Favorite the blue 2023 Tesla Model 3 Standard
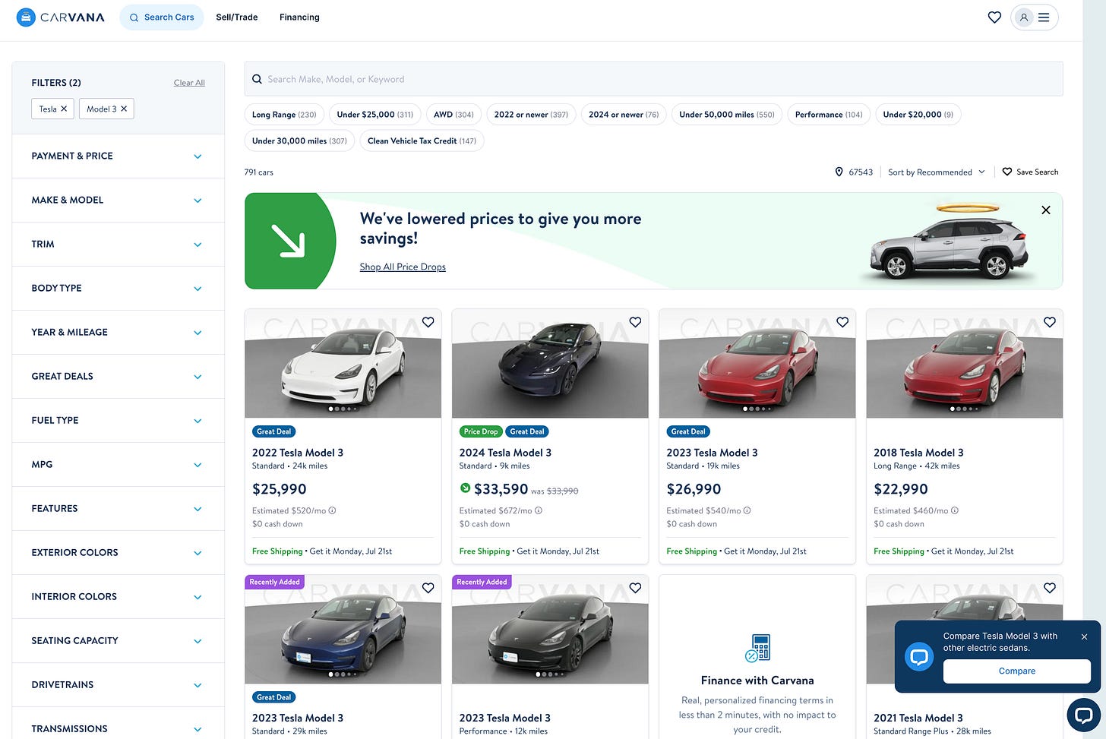1106x739 pixels. [x=428, y=588]
